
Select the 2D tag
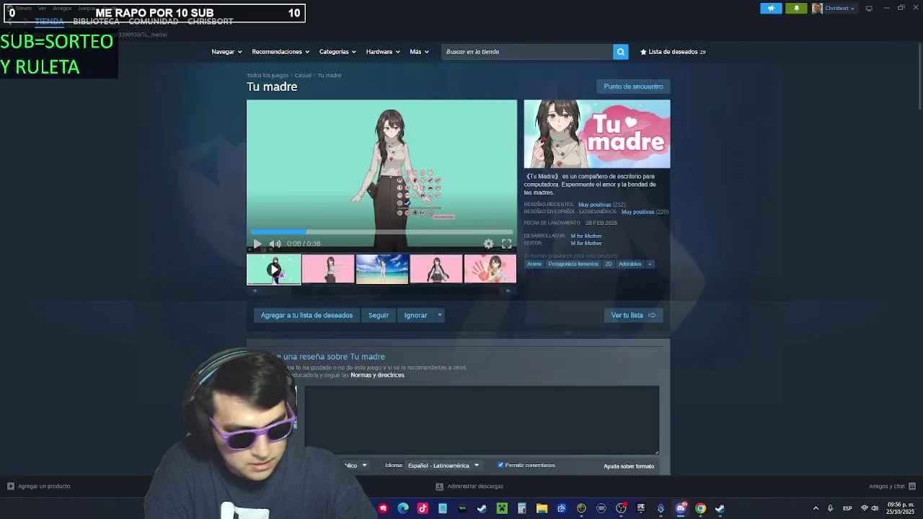(609, 264)
